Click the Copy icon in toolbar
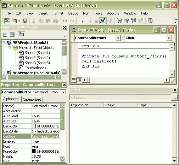This screenshot has width=179, height=165. (41, 21)
